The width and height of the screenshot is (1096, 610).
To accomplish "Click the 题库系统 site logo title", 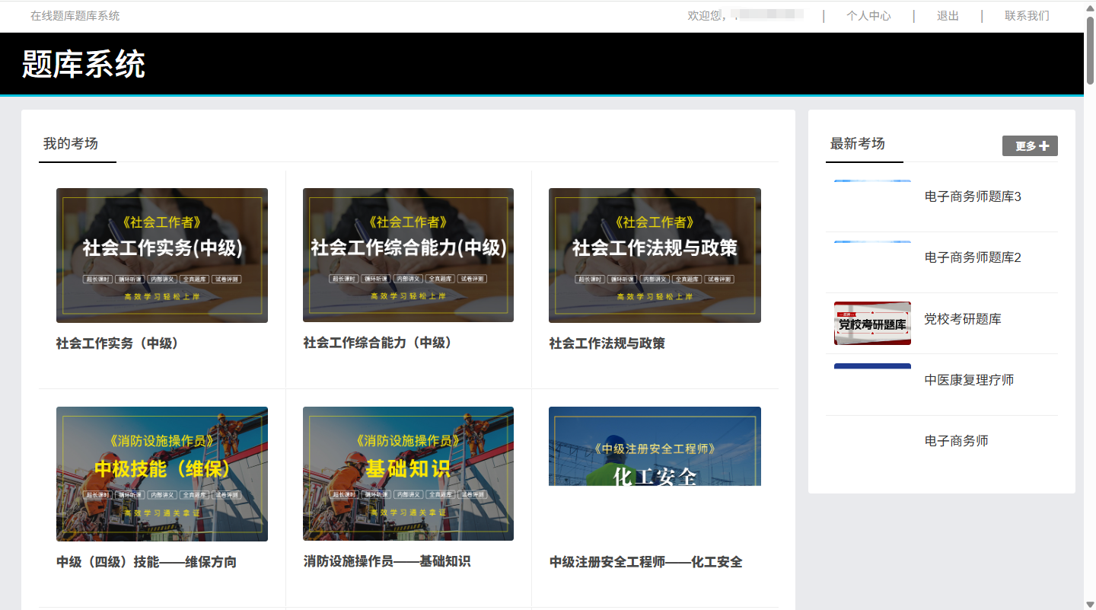I will (x=84, y=65).
